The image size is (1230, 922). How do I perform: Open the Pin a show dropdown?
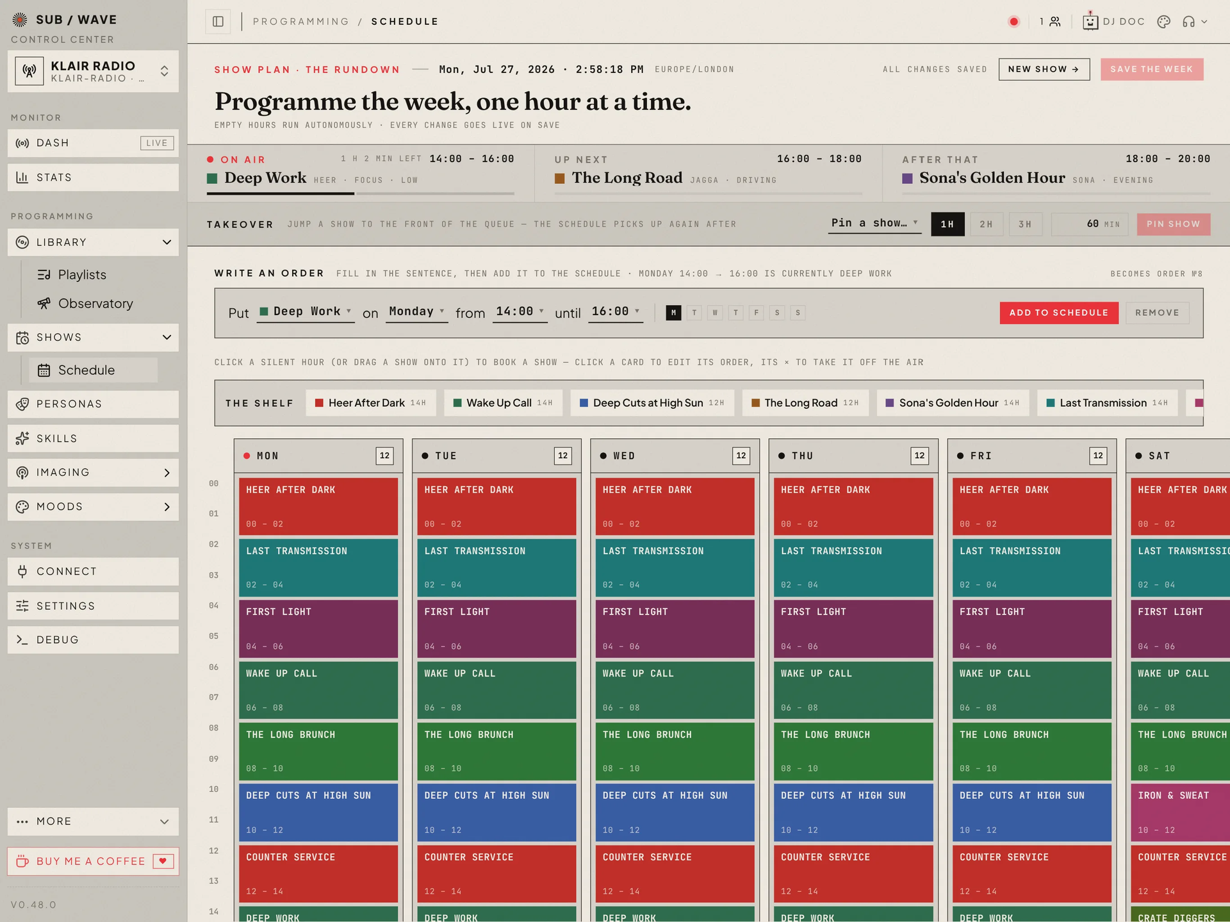click(x=874, y=224)
